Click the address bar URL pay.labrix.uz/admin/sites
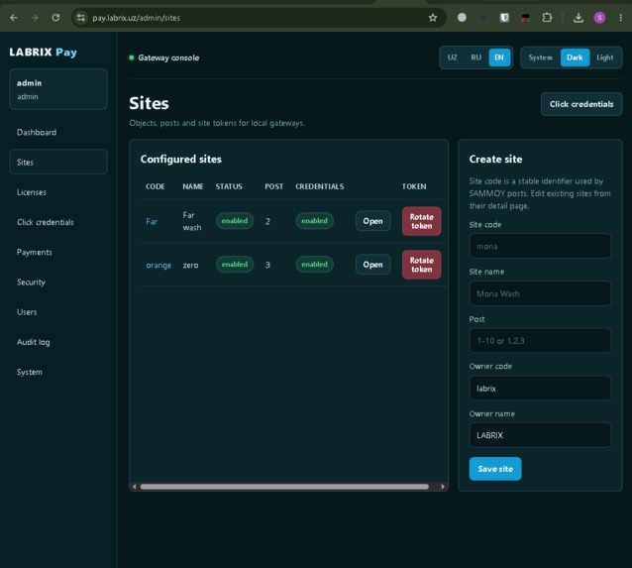The image size is (632, 568). 137,18
